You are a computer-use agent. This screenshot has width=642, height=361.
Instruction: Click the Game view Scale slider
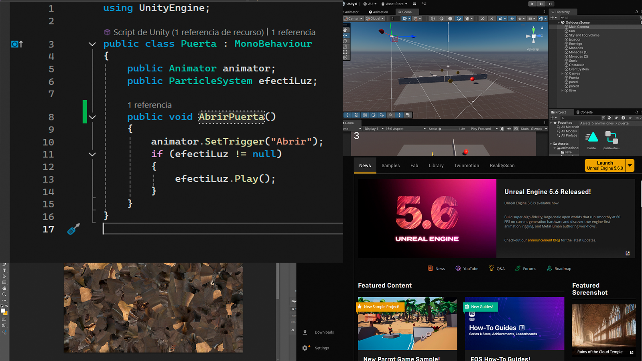coord(448,129)
